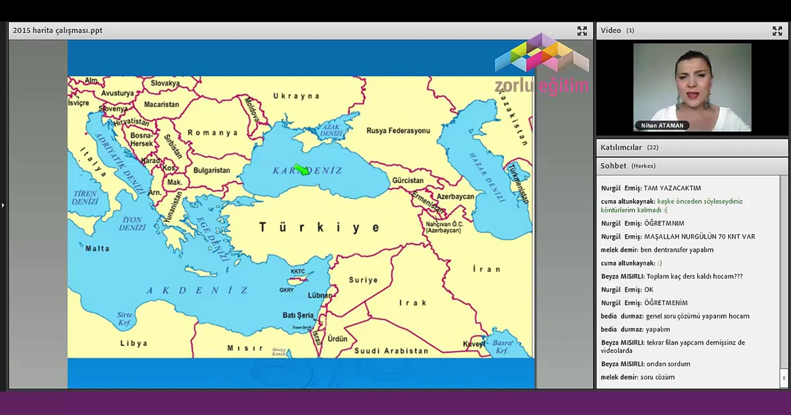The height and width of the screenshot is (415, 791).
Task: Click chat scrollbar grip at bottom
Action: tap(784, 378)
